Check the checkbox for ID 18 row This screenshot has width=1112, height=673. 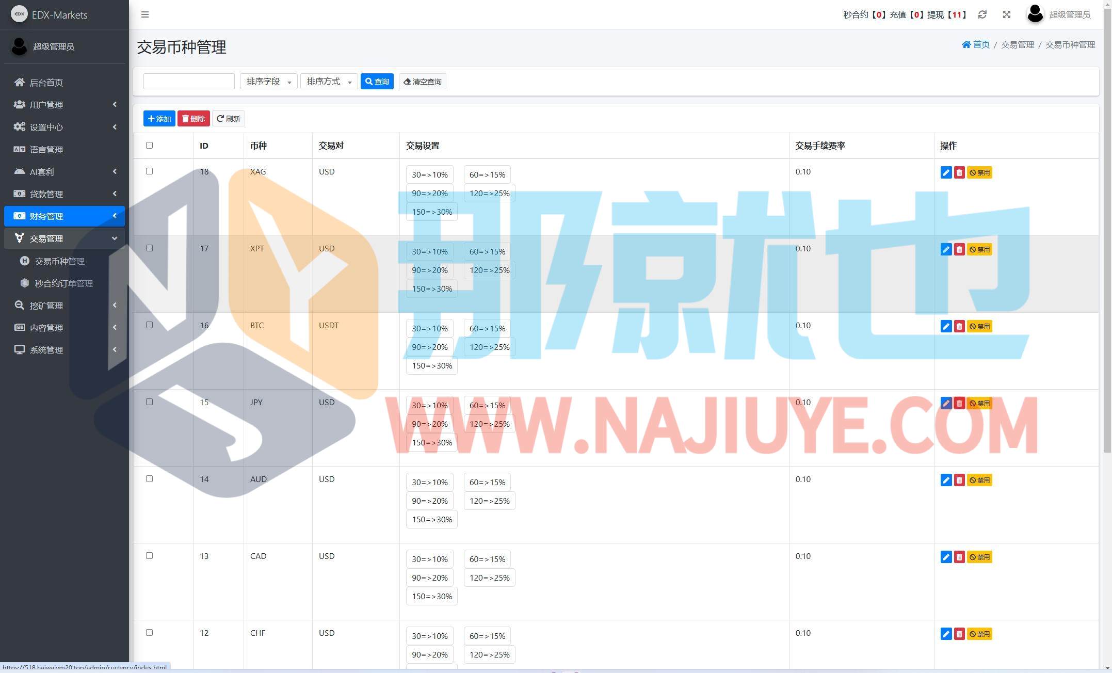click(149, 171)
